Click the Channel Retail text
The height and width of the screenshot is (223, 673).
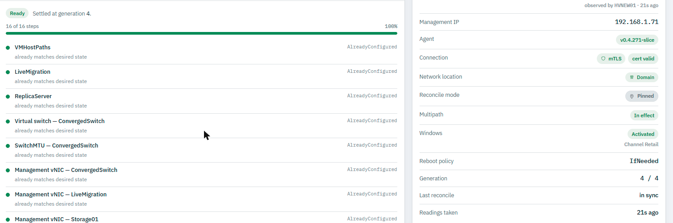641,144
